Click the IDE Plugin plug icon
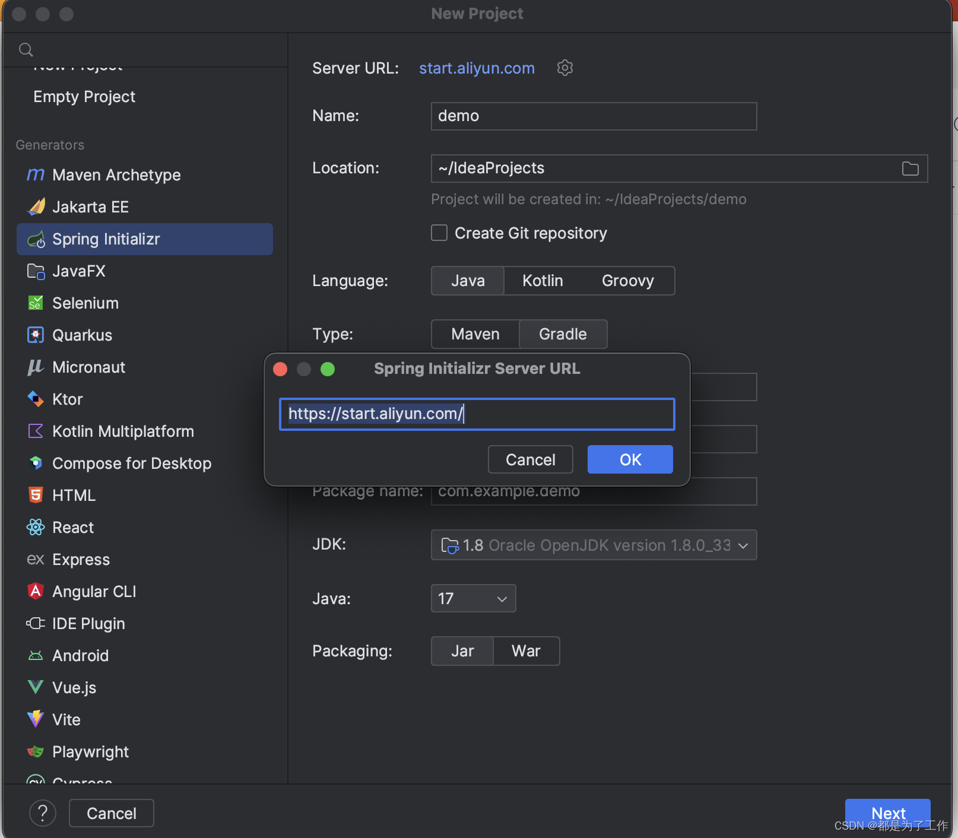Image resolution: width=958 pixels, height=838 pixels. click(36, 624)
